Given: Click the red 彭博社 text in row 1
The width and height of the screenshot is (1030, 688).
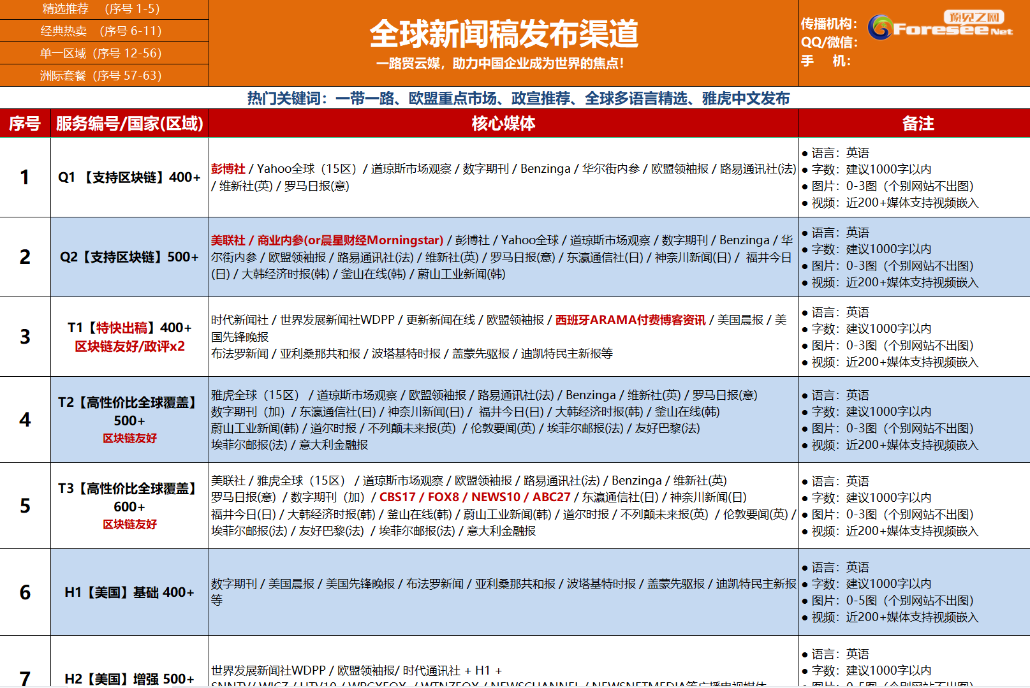Looking at the screenshot, I should [x=228, y=169].
